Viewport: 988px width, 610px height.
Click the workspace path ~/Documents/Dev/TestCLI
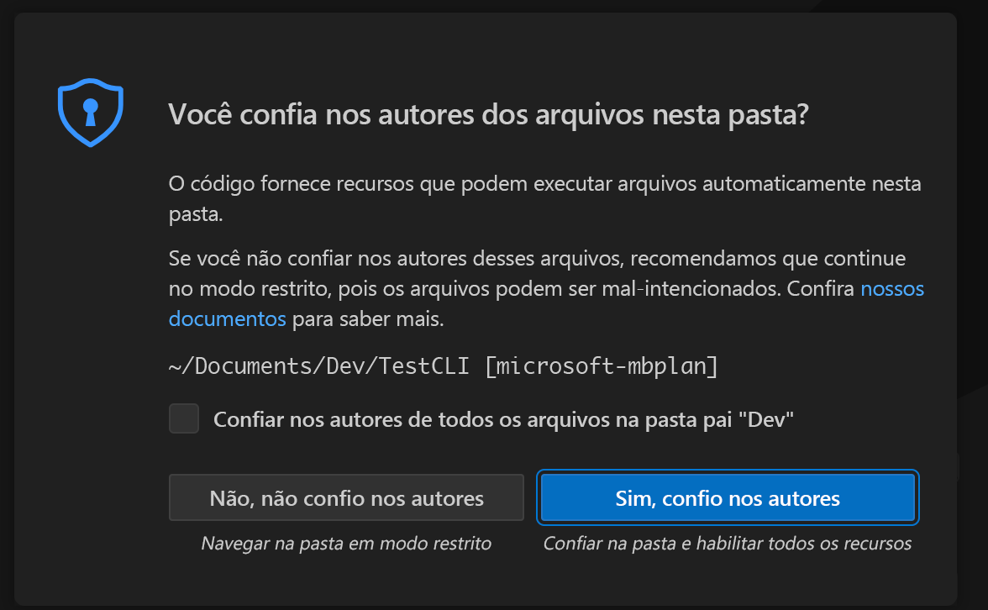point(319,365)
